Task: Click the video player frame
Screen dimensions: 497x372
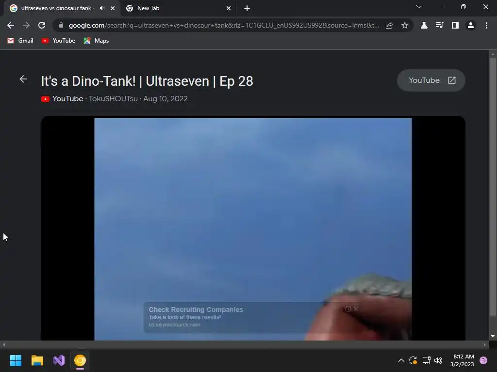Action: 253,229
